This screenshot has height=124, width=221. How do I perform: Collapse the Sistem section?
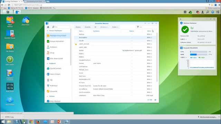(x=48, y=96)
